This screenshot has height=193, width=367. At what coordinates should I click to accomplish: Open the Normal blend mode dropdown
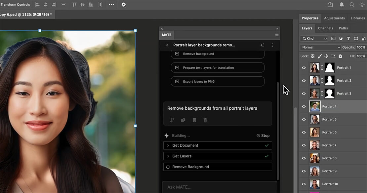320,47
